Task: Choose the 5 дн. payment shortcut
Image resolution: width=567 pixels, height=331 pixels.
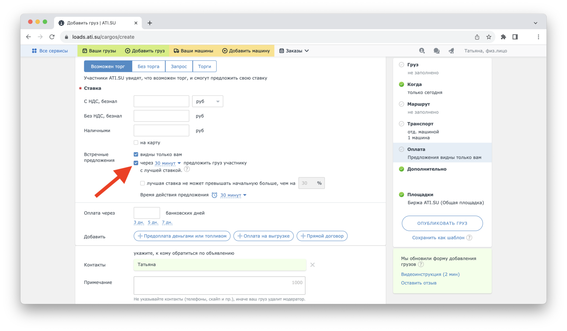Action: click(153, 222)
